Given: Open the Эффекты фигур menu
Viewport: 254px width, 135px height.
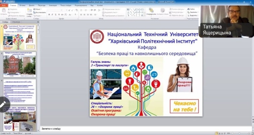Looking at the screenshot, I should point(177,15).
